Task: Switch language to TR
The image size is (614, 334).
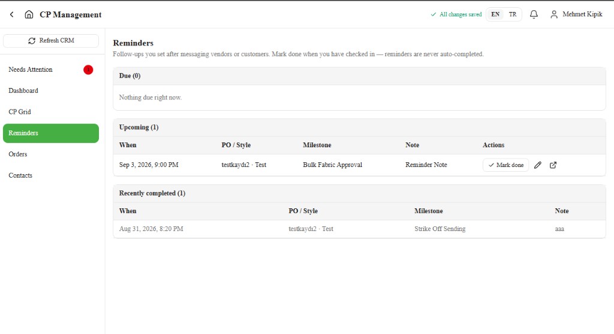Action: point(513,14)
